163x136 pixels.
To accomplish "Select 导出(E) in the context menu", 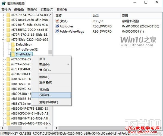I will point(51,89).
